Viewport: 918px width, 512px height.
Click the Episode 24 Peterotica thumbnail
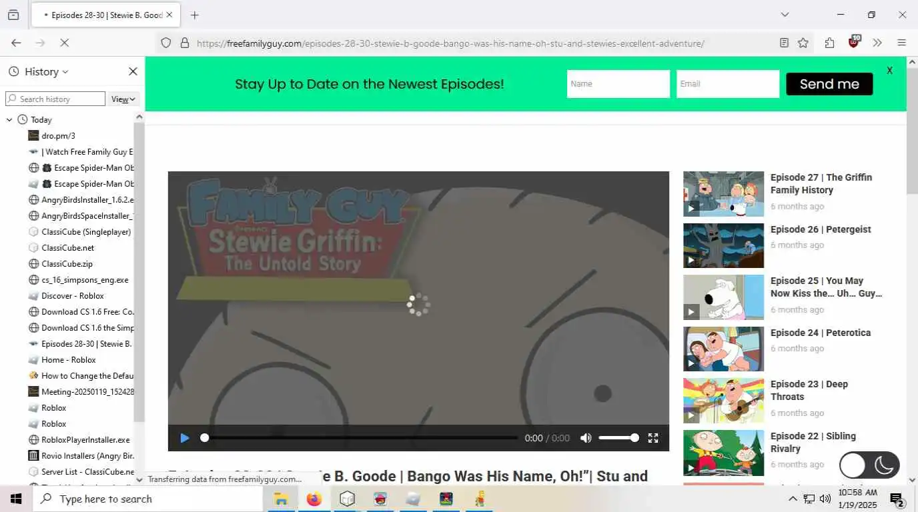tap(723, 349)
